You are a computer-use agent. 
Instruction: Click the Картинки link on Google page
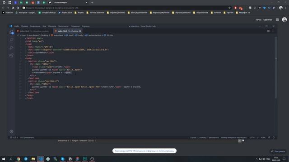point(268,20)
